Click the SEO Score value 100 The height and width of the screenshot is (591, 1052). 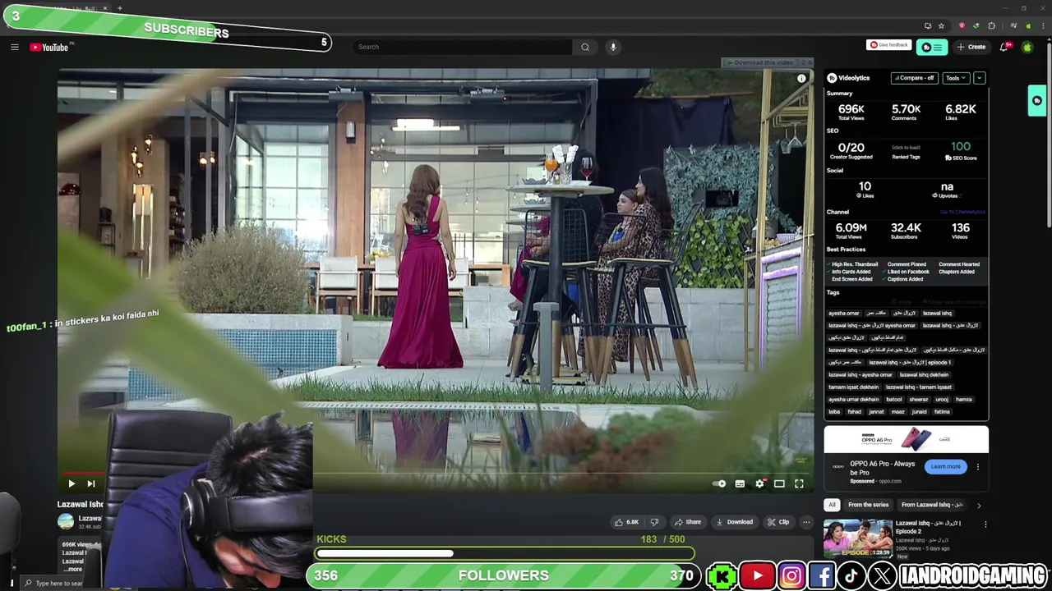tap(961, 147)
